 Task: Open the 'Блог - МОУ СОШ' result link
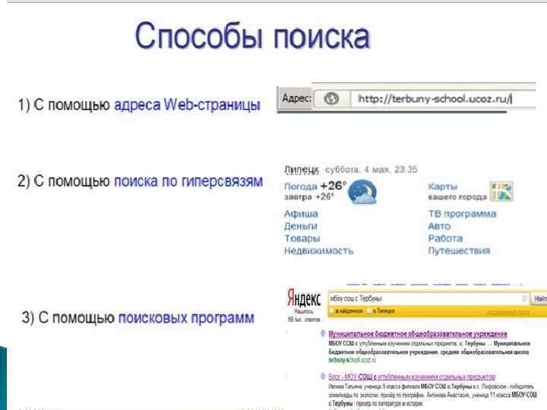(412, 377)
